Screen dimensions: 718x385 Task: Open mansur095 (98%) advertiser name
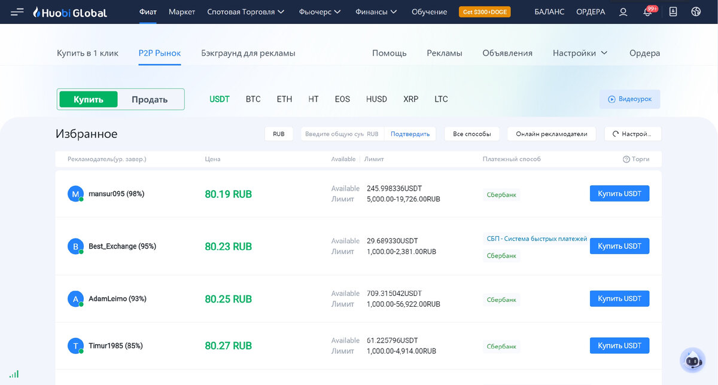point(116,194)
